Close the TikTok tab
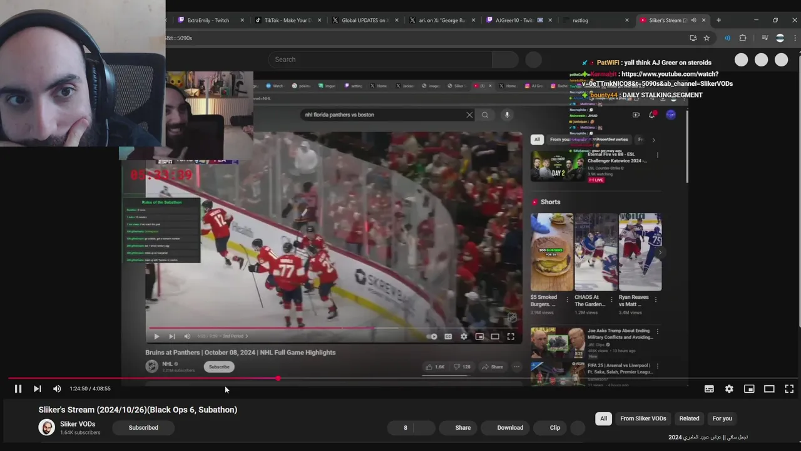The width and height of the screenshot is (801, 451). tap(319, 20)
